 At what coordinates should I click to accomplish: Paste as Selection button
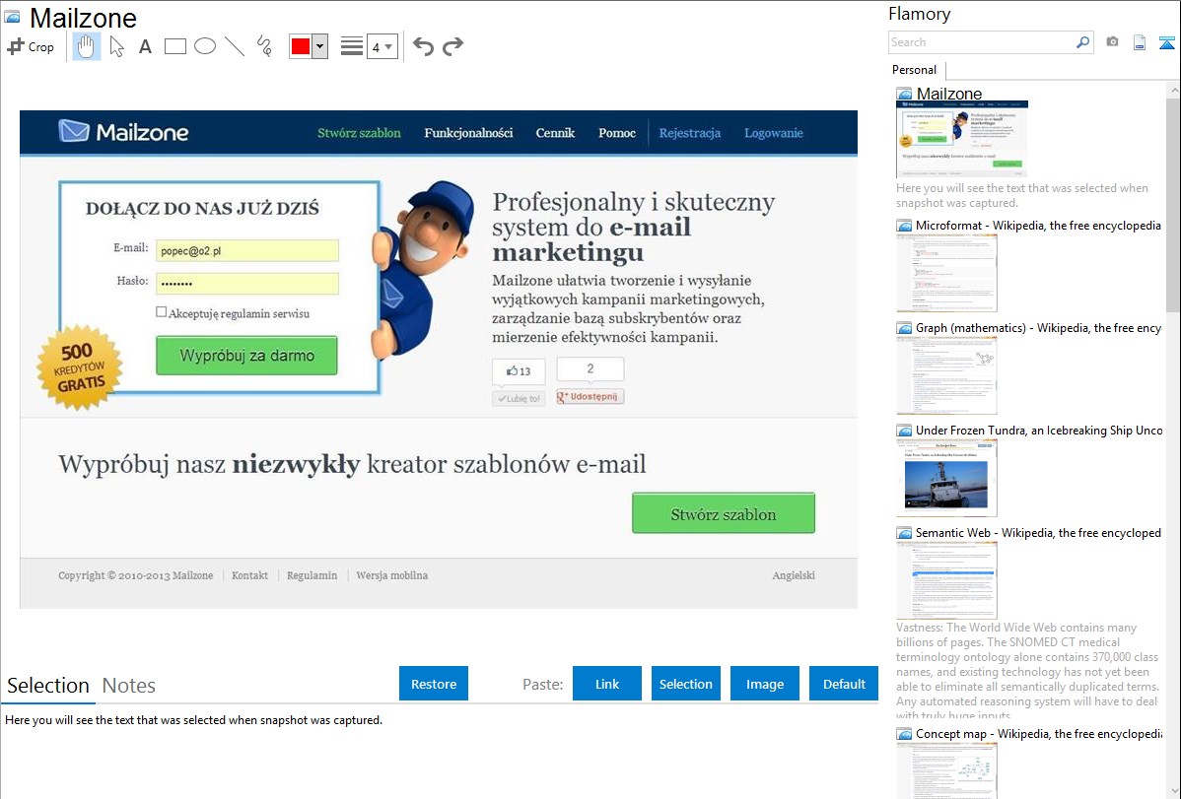click(x=685, y=684)
